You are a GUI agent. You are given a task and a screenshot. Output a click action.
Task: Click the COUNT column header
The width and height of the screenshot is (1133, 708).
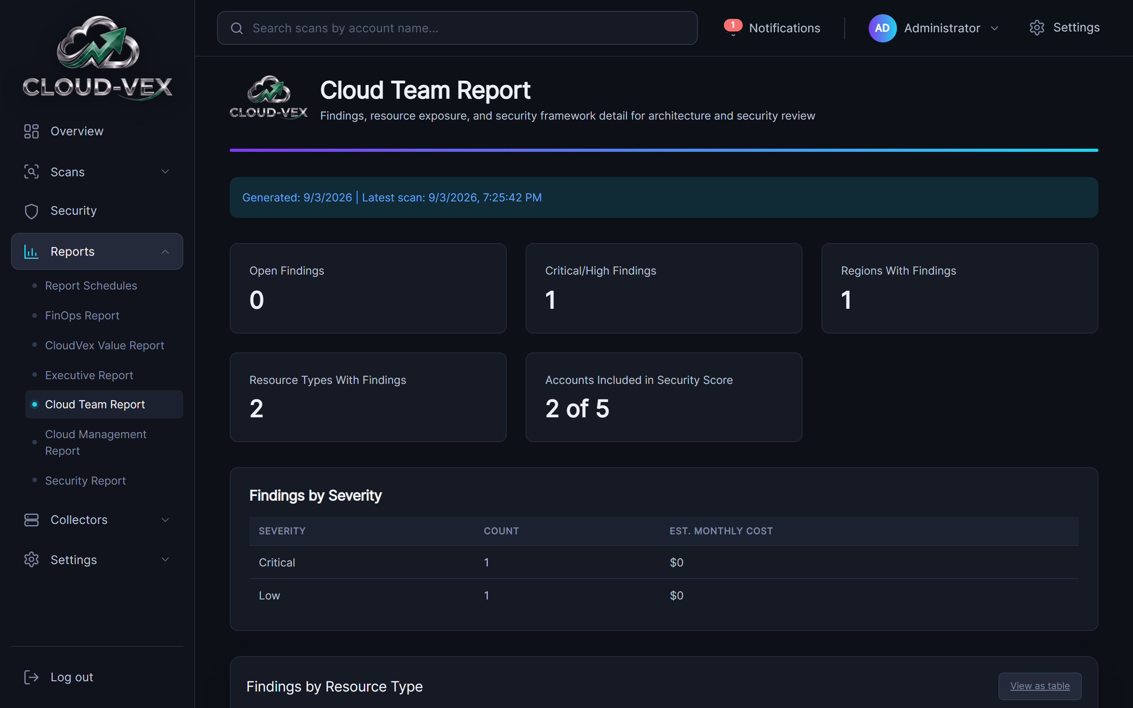(x=502, y=531)
